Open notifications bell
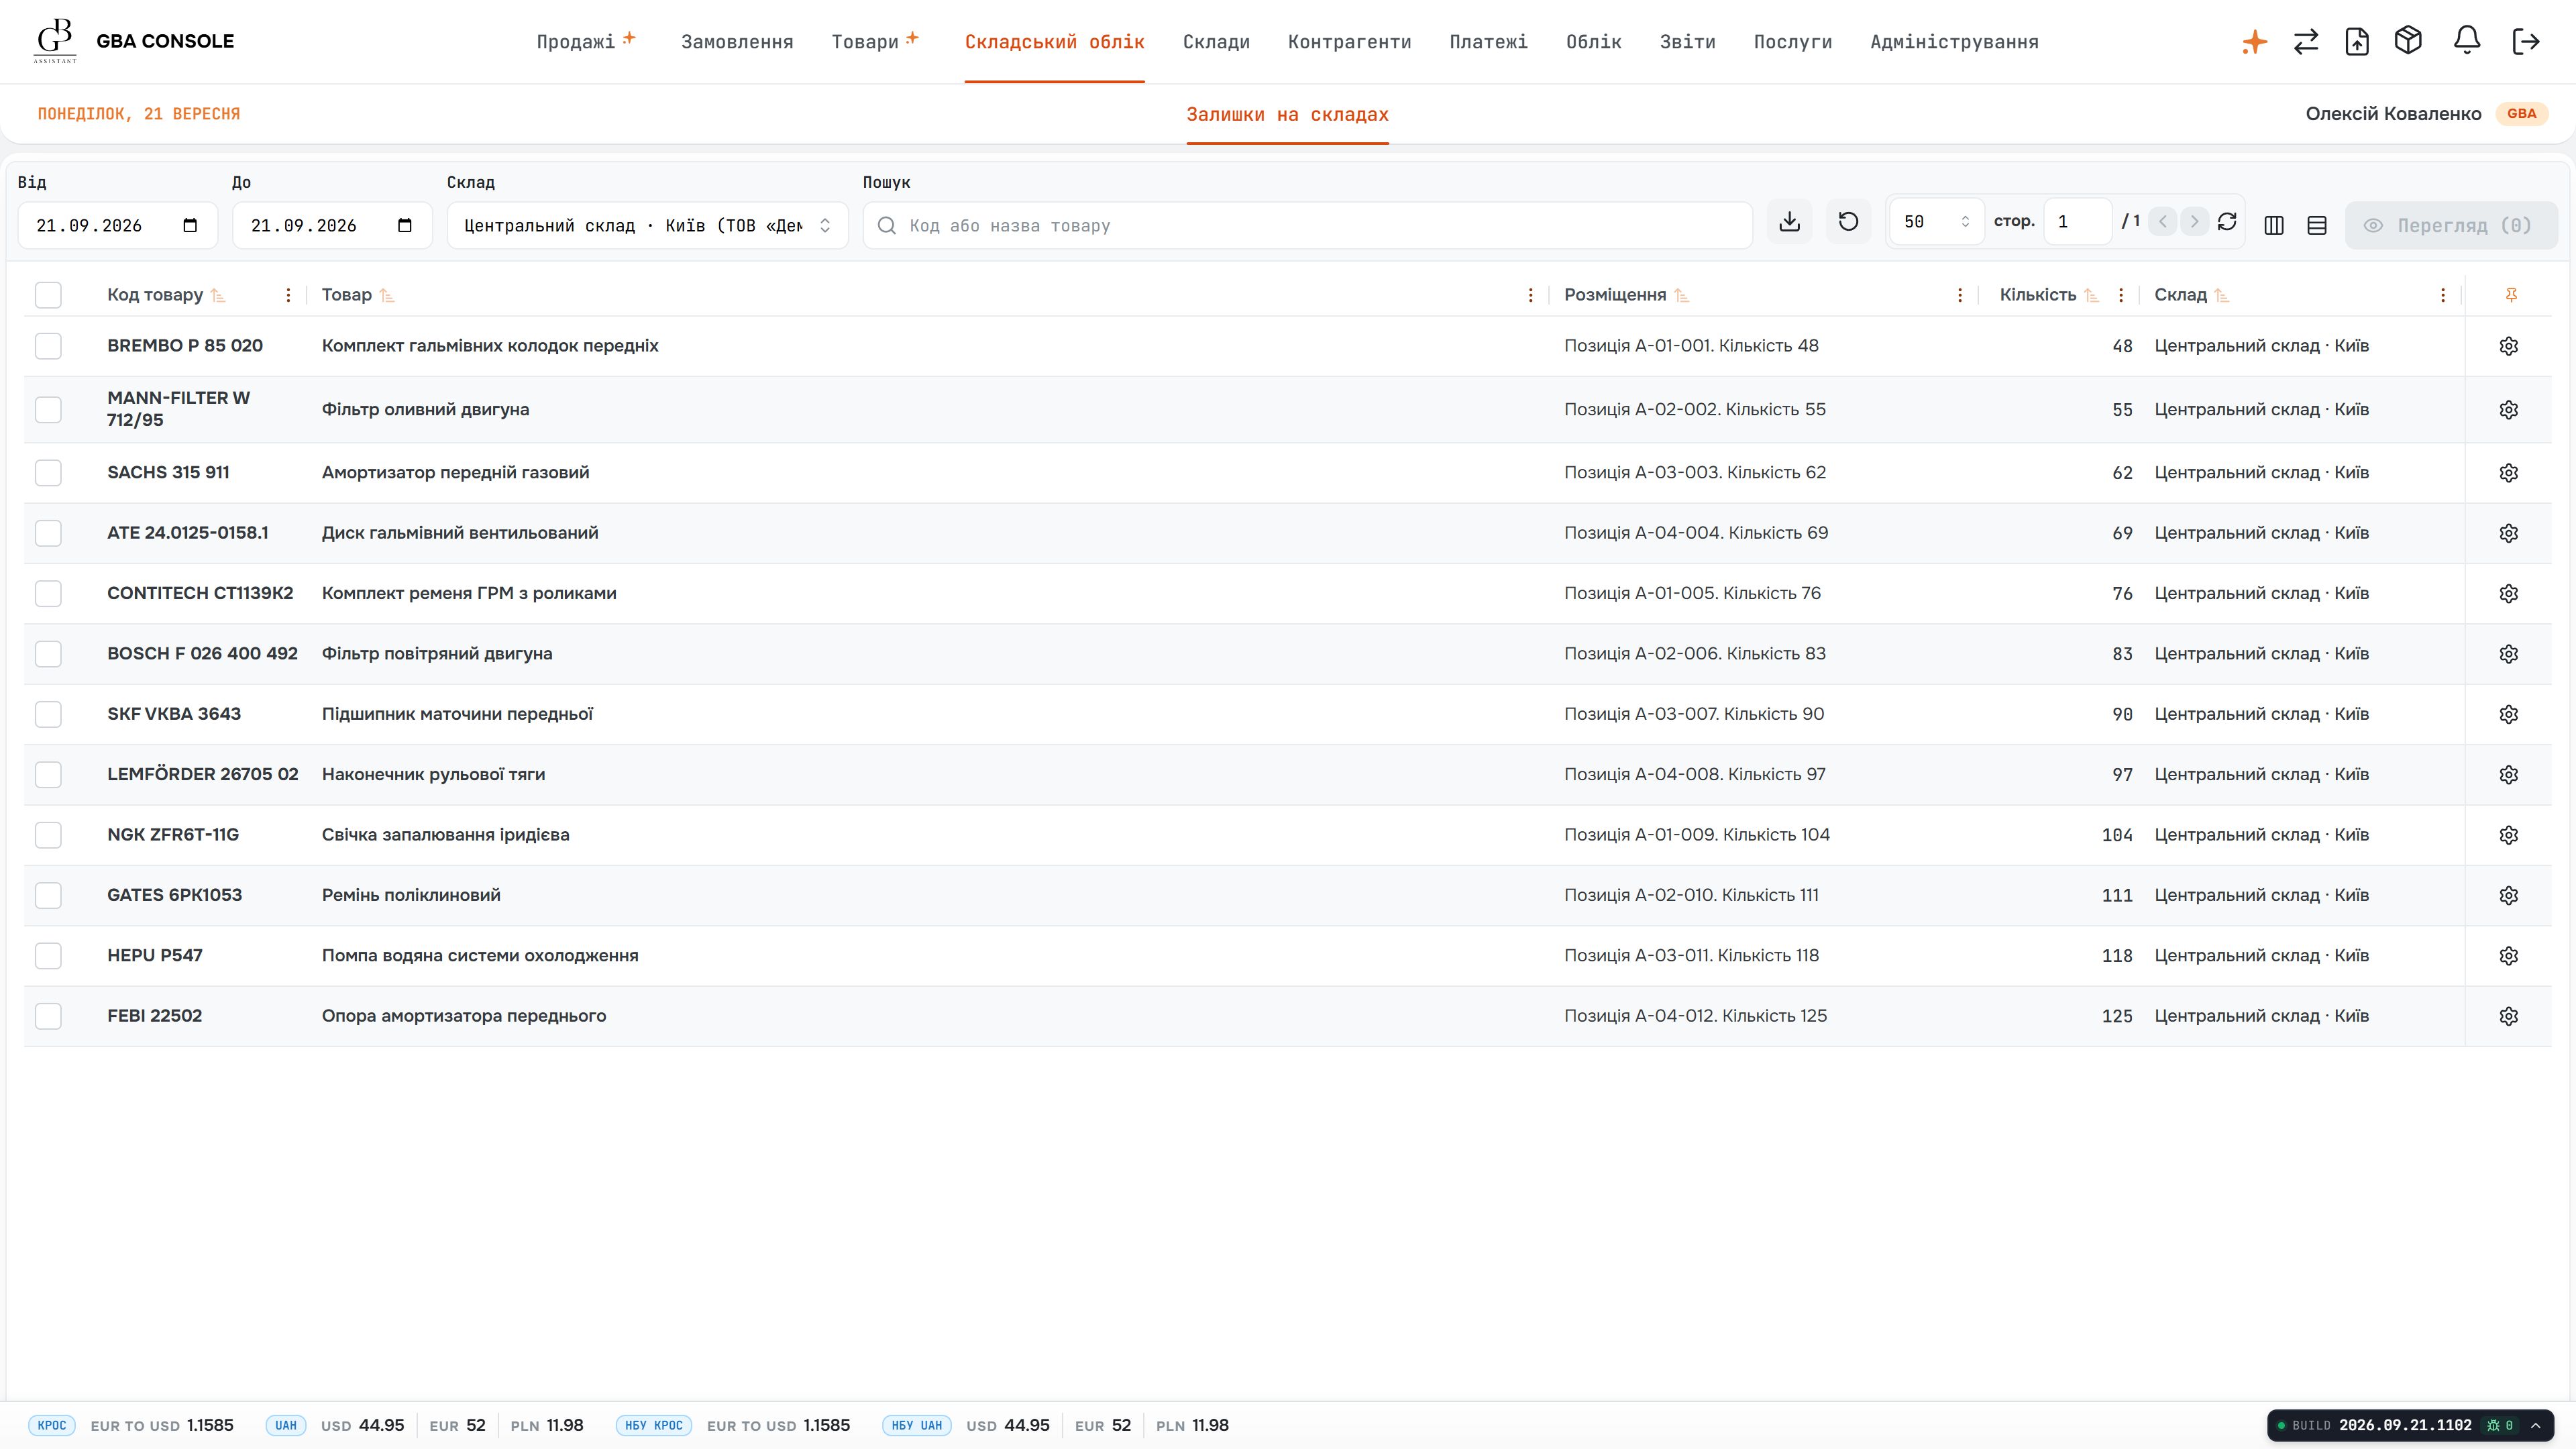This screenshot has height=1449, width=2576. coord(2467,41)
